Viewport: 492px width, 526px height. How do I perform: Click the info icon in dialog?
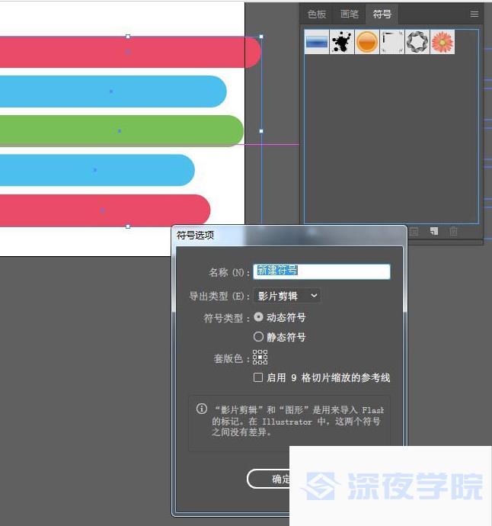(201, 409)
